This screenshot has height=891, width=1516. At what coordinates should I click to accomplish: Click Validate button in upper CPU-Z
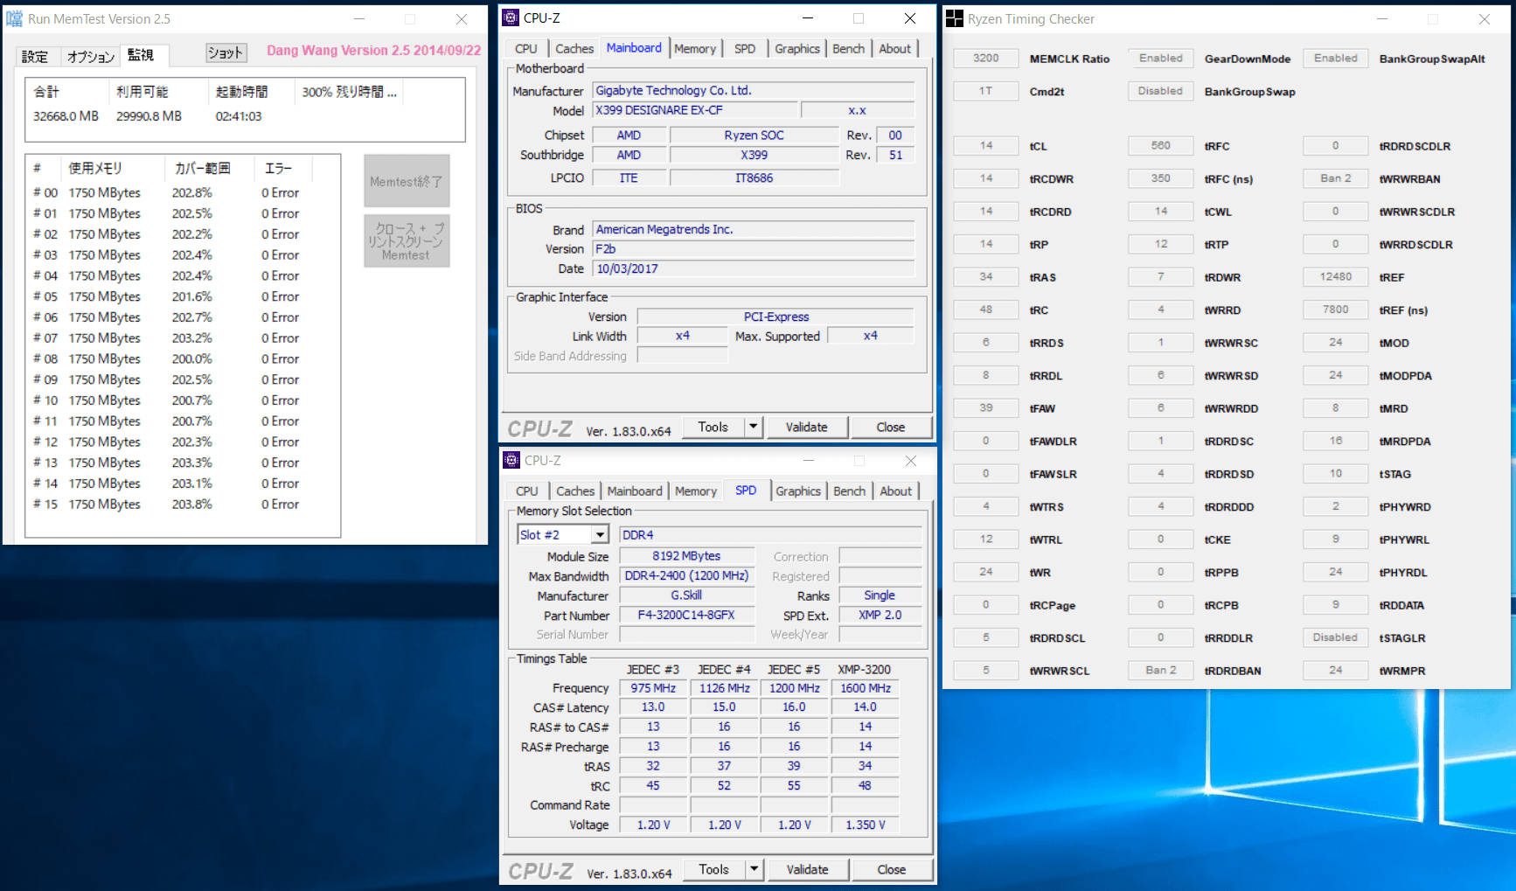(x=806, y=427)
